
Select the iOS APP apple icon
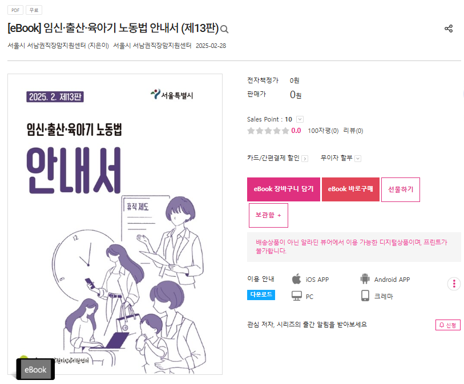tap(296, 279)
